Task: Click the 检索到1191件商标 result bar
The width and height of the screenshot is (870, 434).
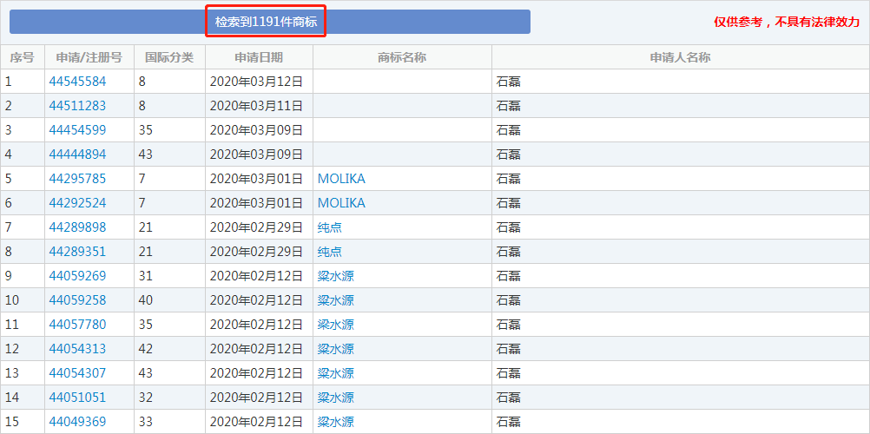Action: tap(270, 22)
